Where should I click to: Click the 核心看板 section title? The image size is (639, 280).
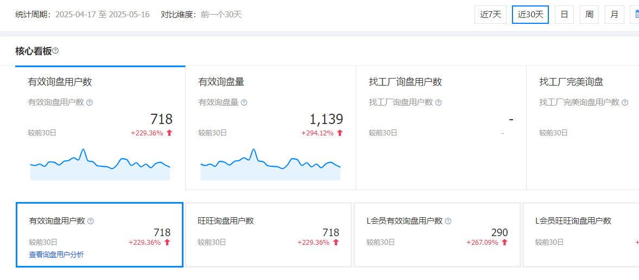[34, 51]
